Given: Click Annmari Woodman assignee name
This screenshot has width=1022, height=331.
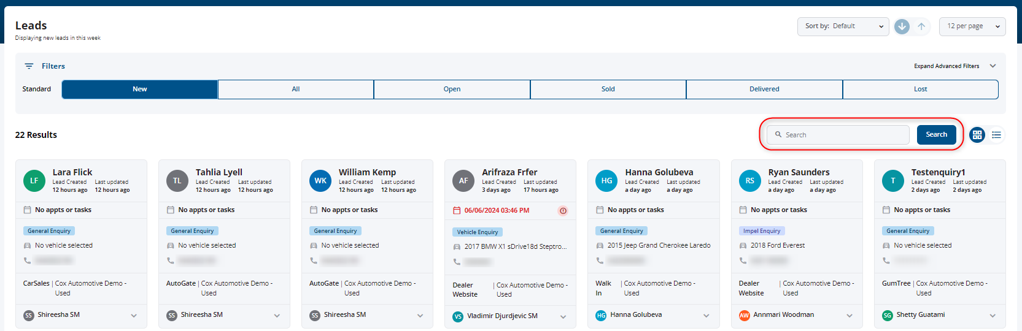Looking at the screenshot, I should 783,315.
